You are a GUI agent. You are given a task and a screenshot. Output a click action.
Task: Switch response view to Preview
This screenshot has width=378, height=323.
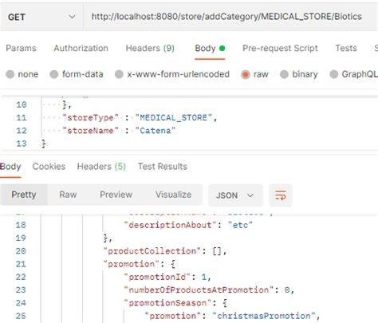[x=116, y=195]
